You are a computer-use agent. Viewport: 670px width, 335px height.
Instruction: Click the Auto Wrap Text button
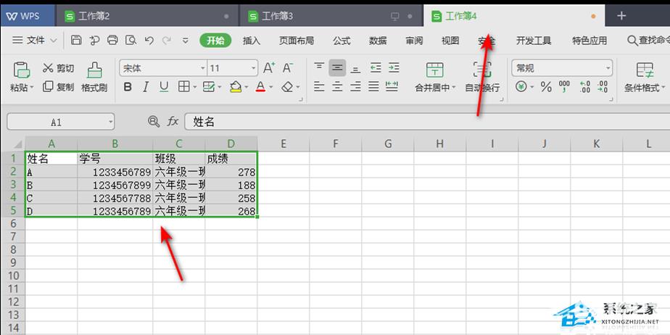[482, 78]
